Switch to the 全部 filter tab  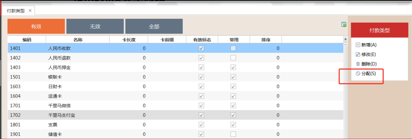tap(154, 26)
